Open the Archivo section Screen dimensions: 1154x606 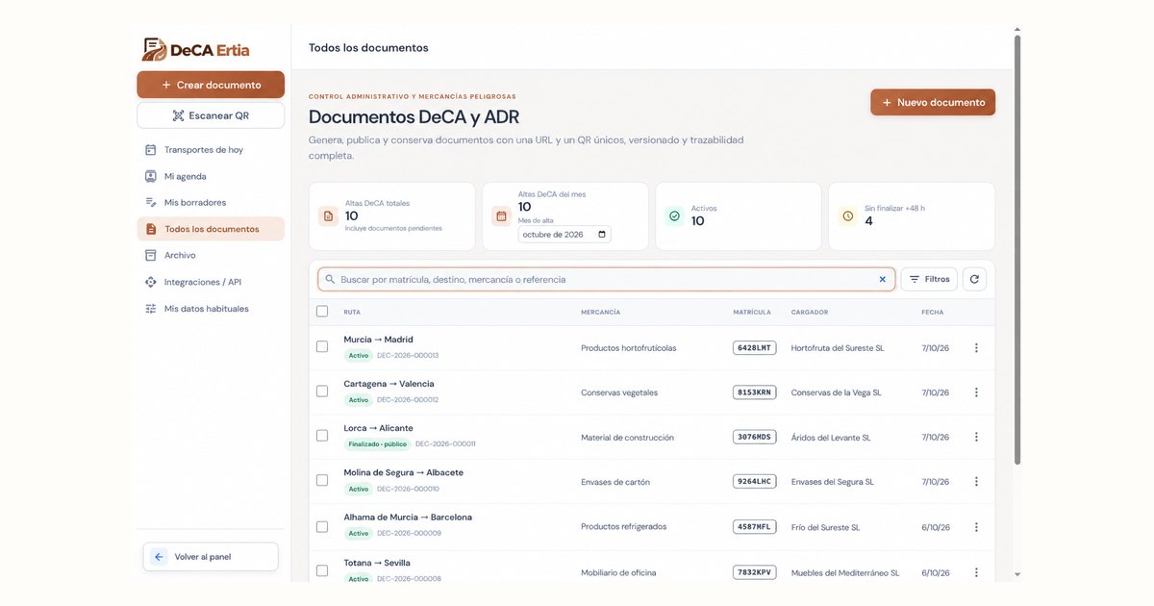[211, 256]
